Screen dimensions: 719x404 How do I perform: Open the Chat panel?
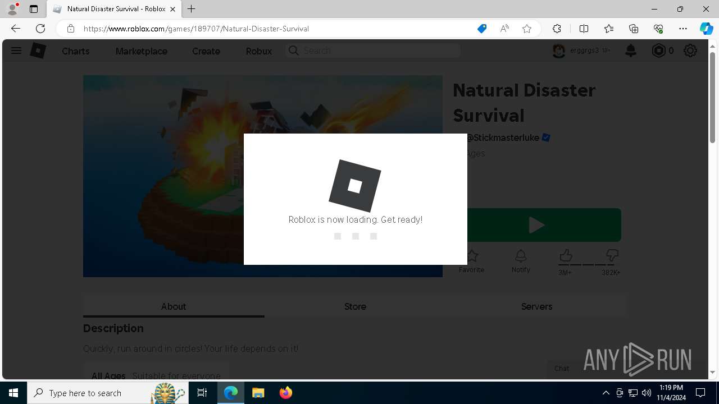(562, 369)
